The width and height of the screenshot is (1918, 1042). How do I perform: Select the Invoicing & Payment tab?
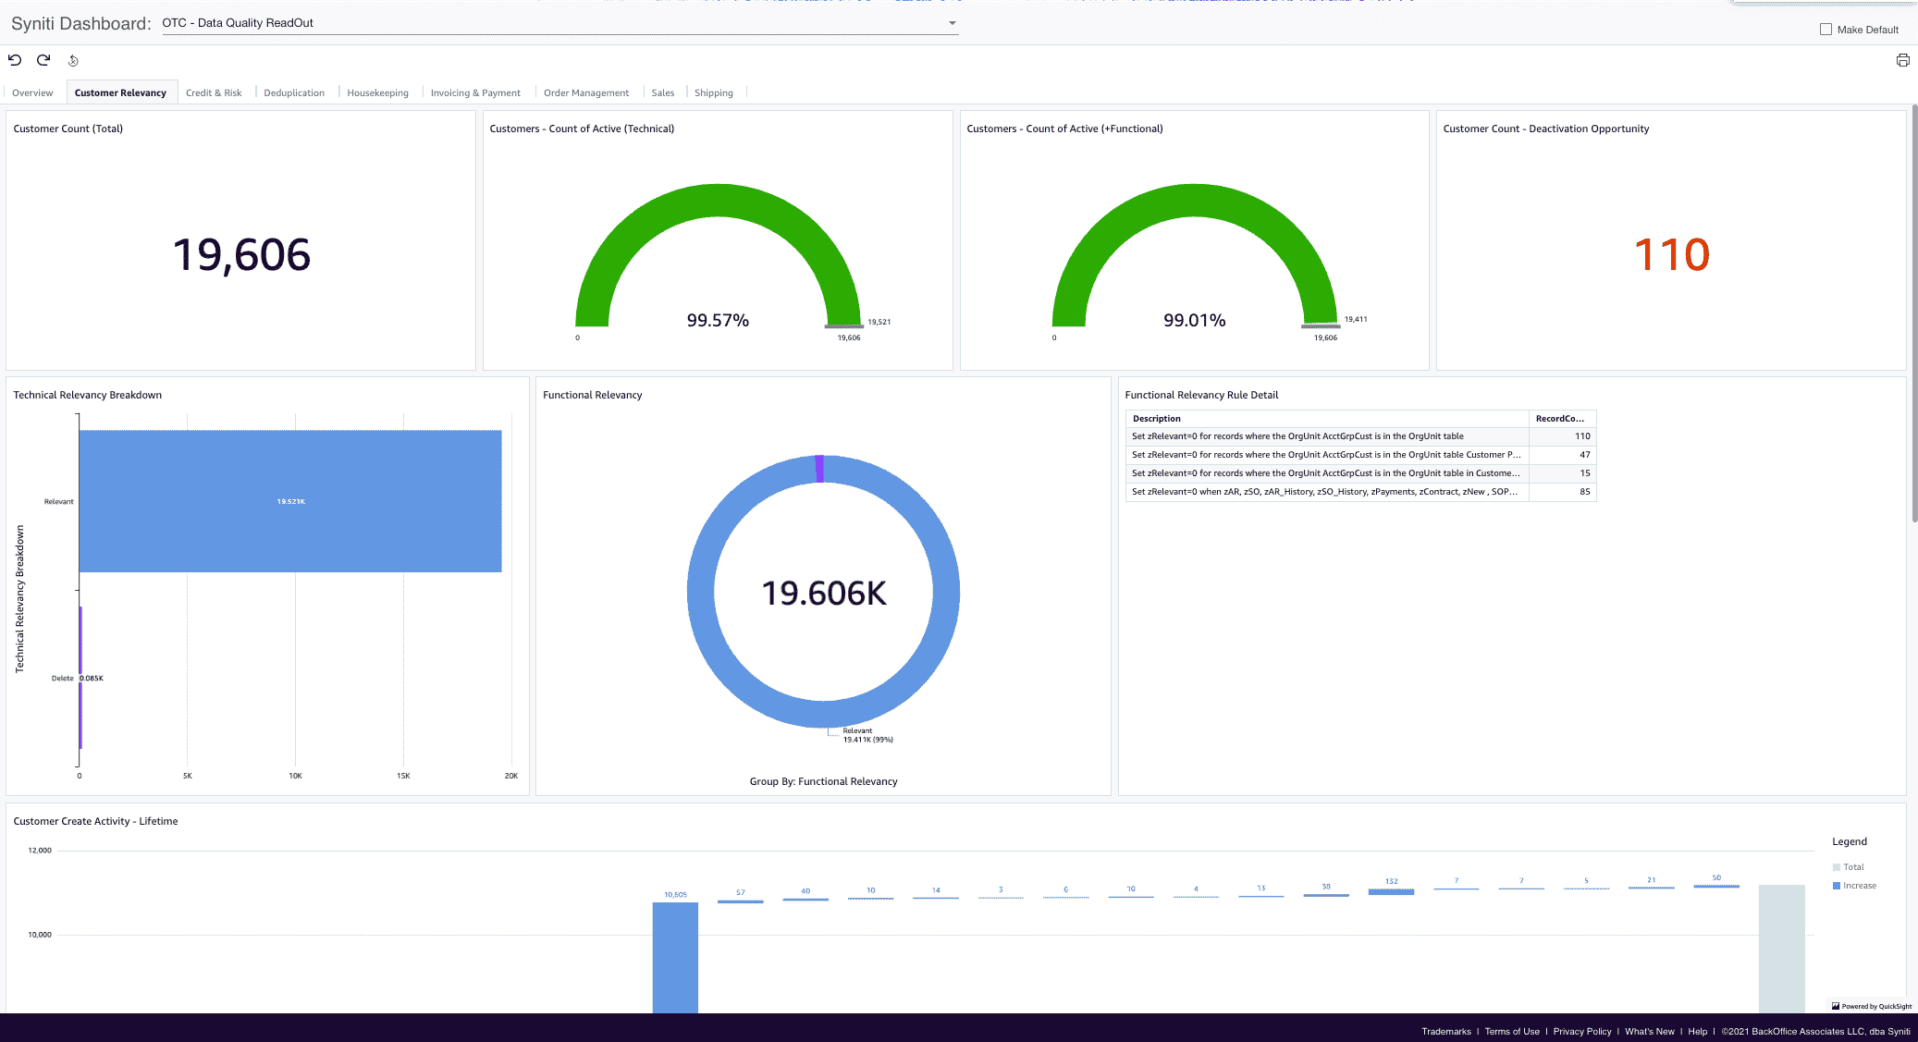click(475, 92)
